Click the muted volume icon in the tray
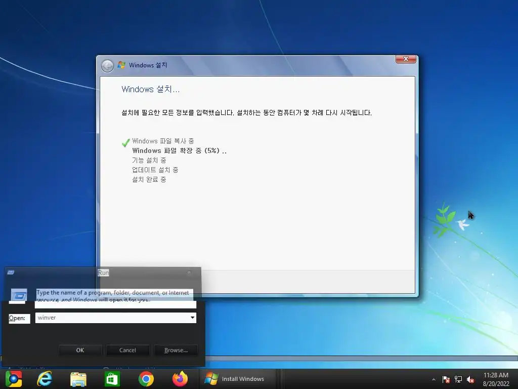The height and width of the screenshot is (389, 518). tap(470, 379)
